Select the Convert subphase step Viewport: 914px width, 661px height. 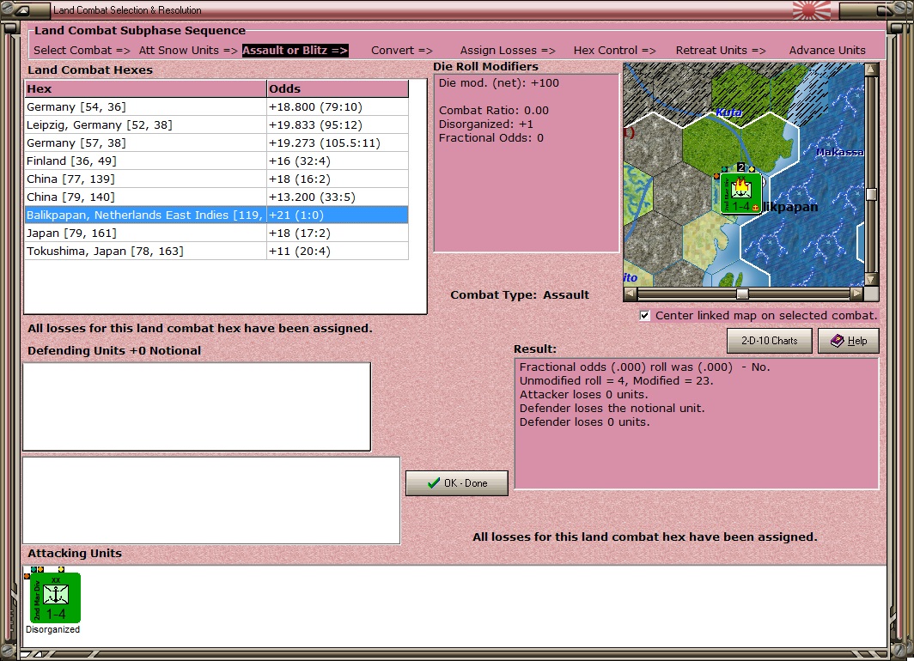[402, 50]
